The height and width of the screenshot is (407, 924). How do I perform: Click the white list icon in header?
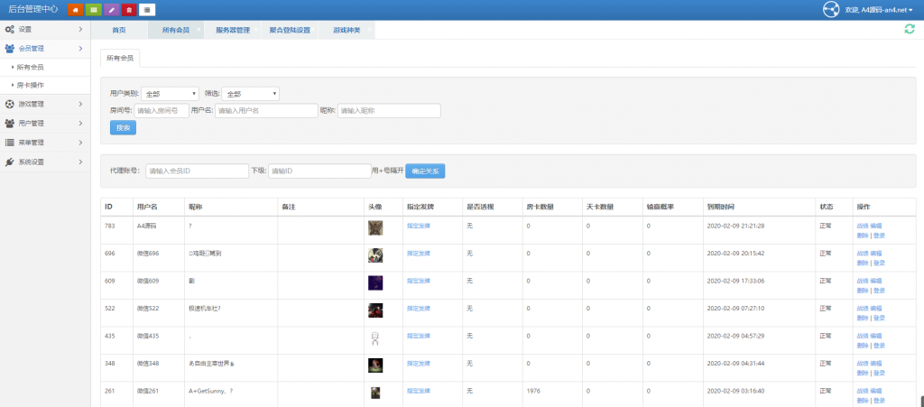[x=147, y=10]
